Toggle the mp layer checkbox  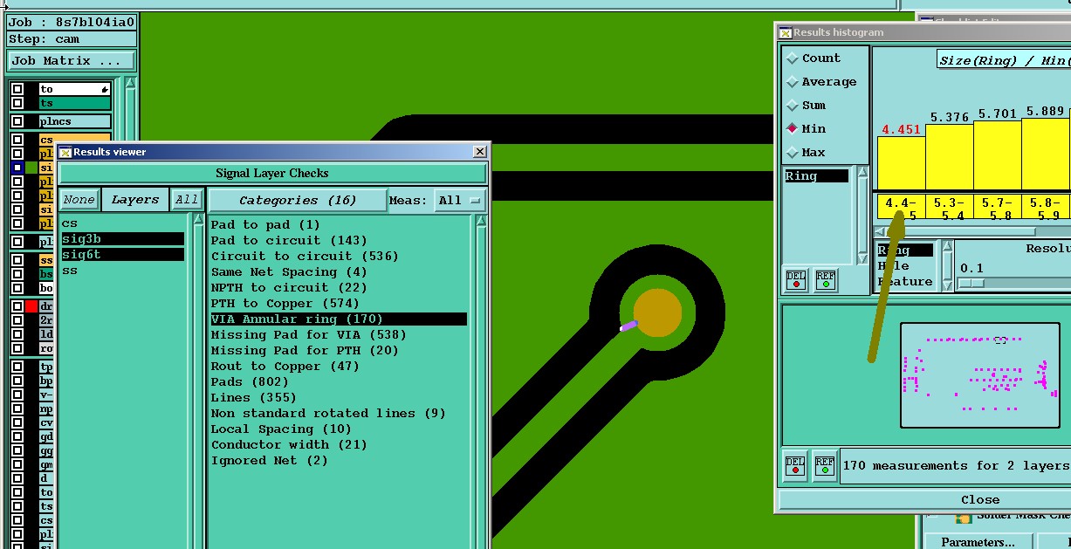pos(17,408)
